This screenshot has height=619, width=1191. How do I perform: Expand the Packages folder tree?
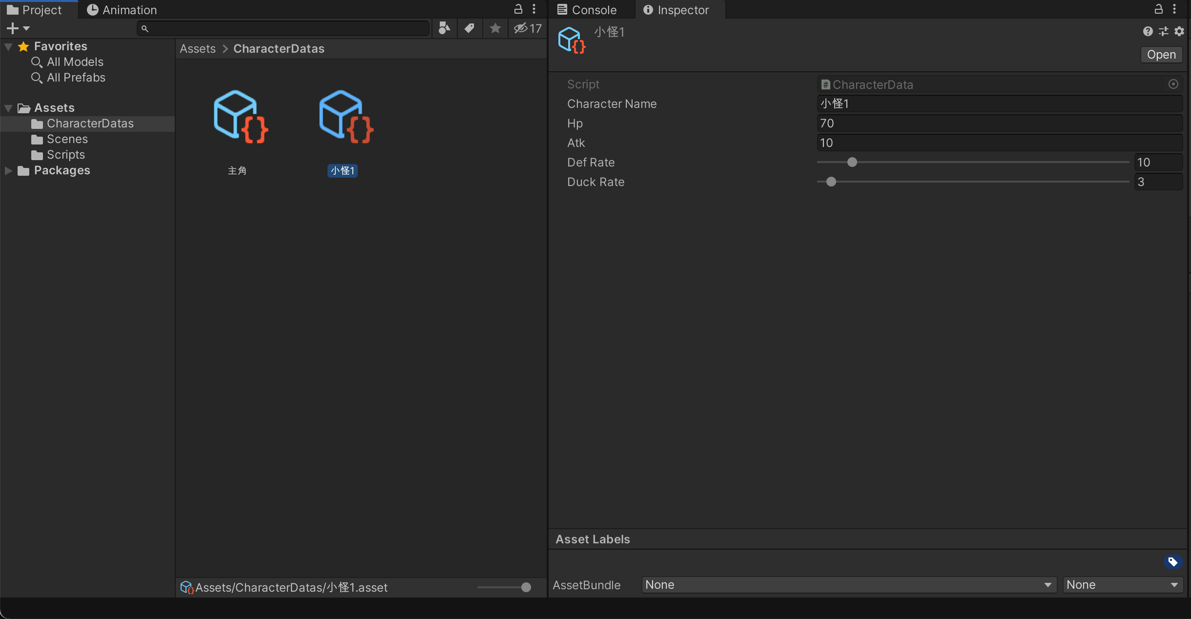pyautogui.click(x=8, y=170)
